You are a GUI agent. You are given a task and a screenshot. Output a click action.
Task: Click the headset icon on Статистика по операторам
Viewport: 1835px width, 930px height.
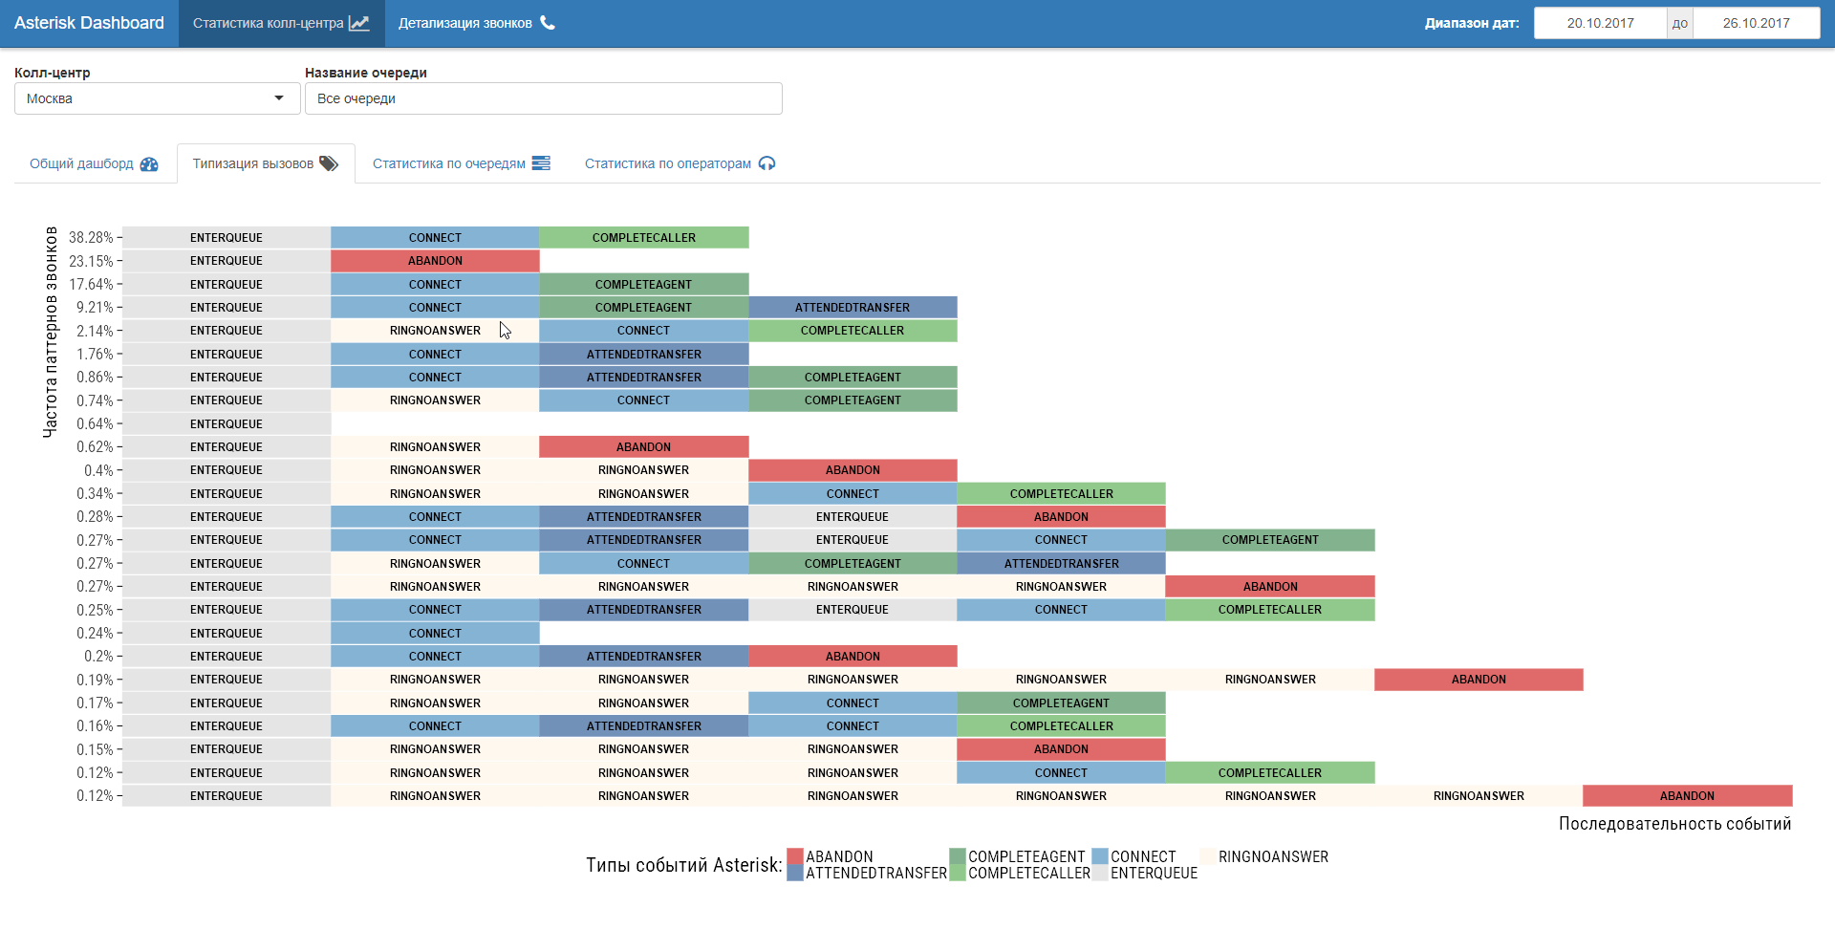point(766,163)
